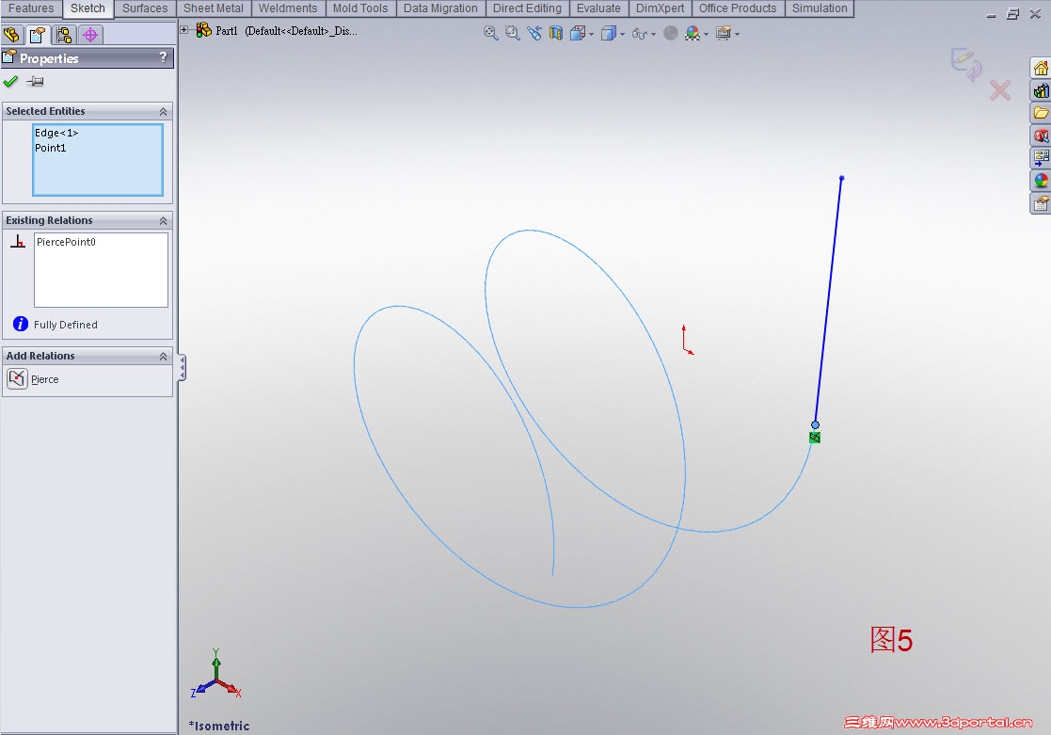Pin the Properties panel open
The height and width of the screenshot is (735, 1051).
pos(36,82)
